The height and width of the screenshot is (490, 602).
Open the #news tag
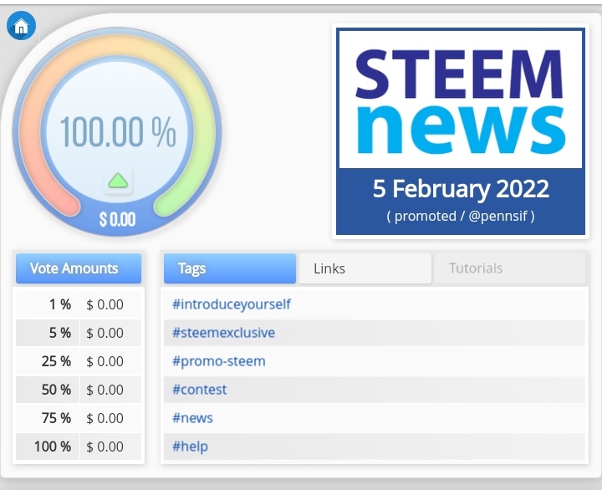192,418
